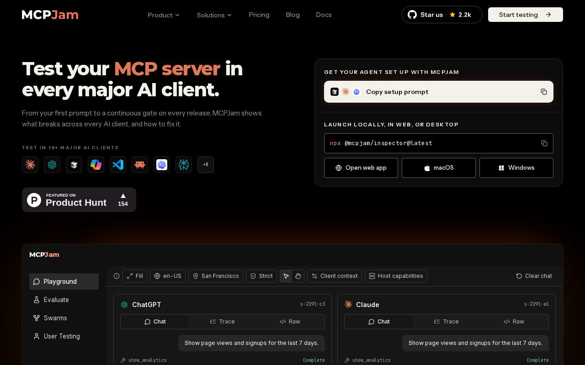Click the ChatGPT logo in panel header

point(124,304)
